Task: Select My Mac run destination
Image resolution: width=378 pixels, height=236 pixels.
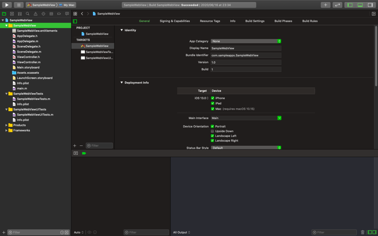Action: [x=67, y=5]
